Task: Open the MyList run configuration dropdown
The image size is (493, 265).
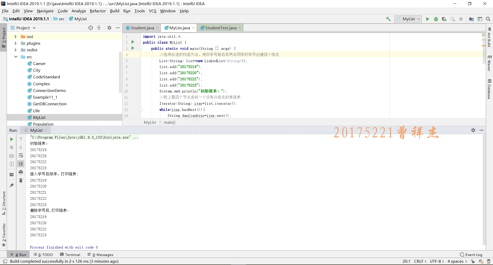Action: [x=408, y=19]
